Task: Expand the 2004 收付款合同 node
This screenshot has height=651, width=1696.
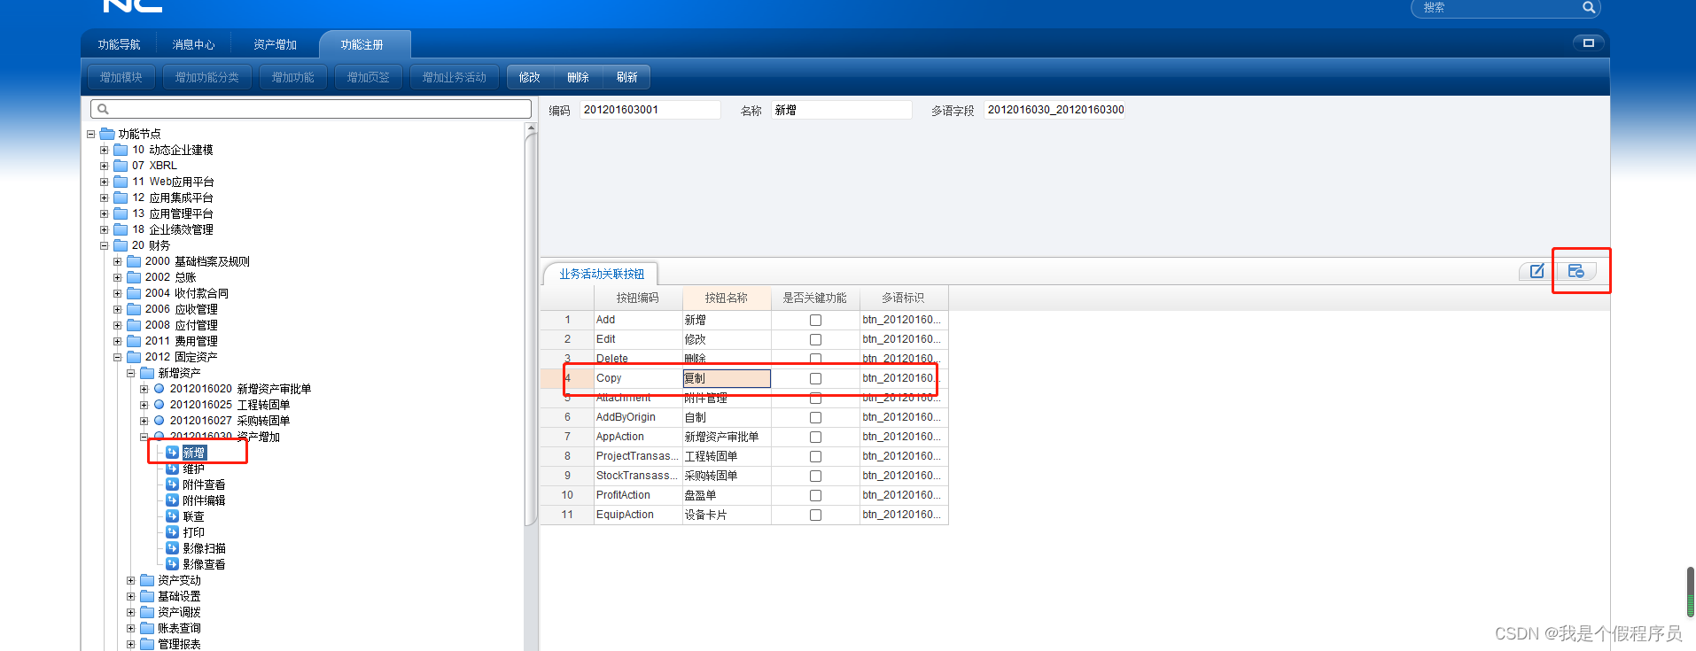Action: point(117,293)
